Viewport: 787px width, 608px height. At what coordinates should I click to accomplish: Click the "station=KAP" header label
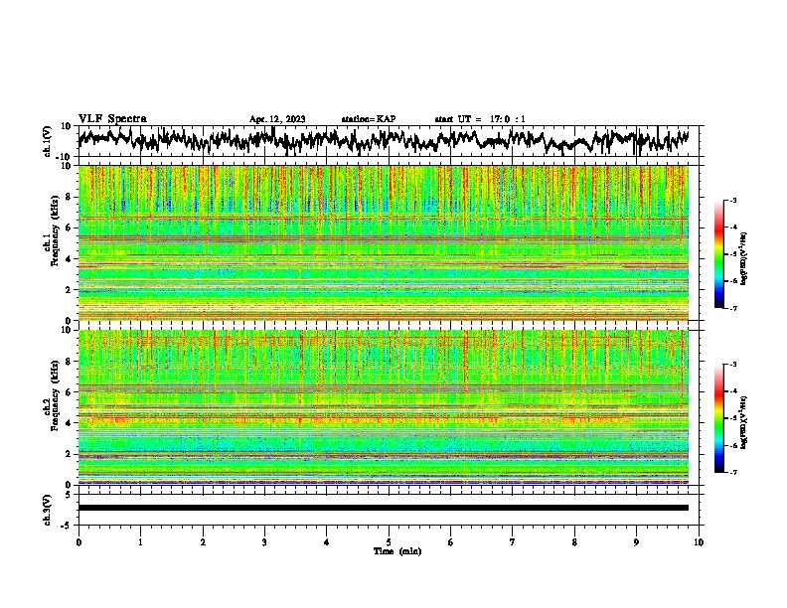click(x=369, y=119)
